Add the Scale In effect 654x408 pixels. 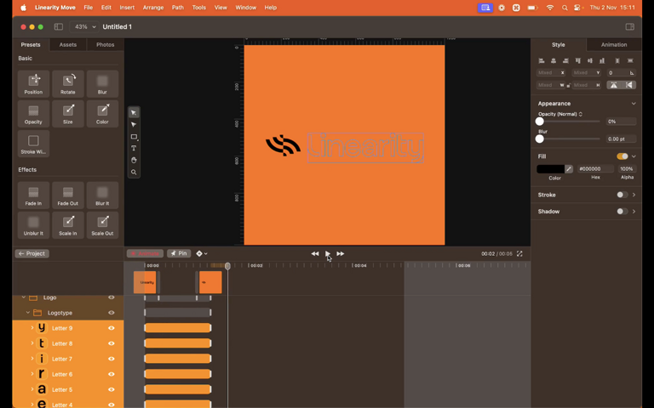(68, 225)
